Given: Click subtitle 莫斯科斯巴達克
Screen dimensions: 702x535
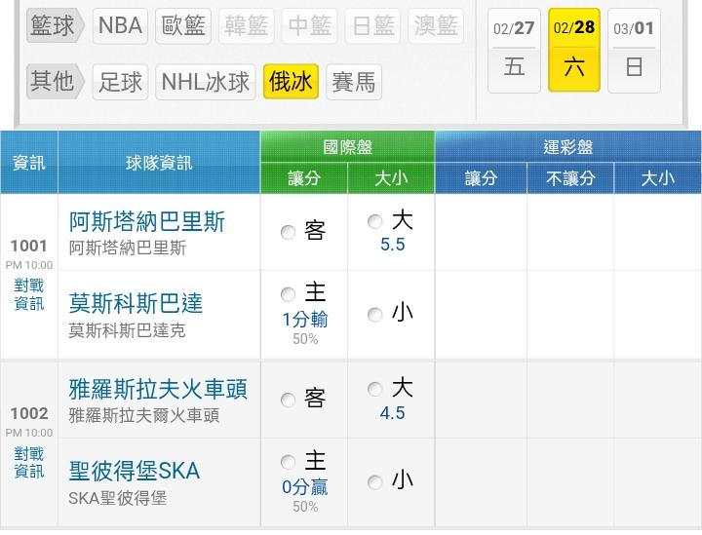Looking at the screenshot, I should coord(127,330).
